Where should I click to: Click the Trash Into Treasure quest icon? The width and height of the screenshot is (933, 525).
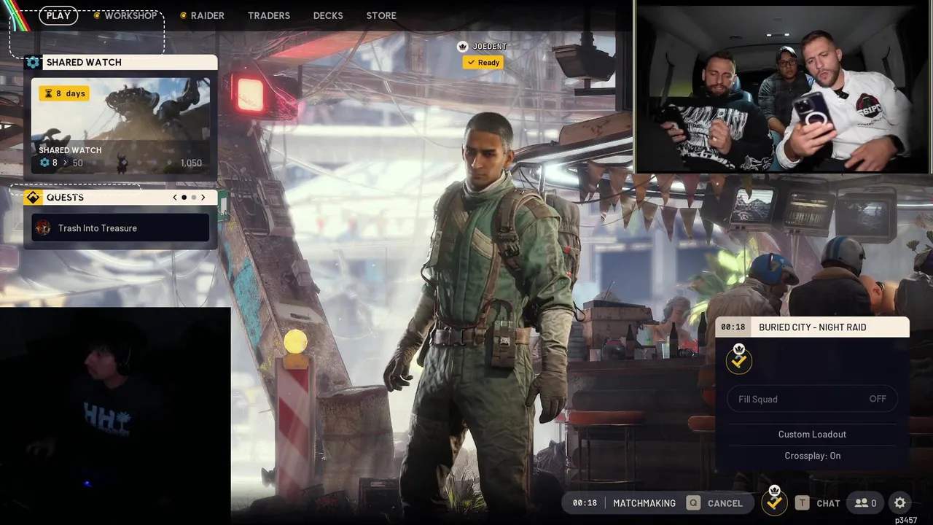point(43,228)
